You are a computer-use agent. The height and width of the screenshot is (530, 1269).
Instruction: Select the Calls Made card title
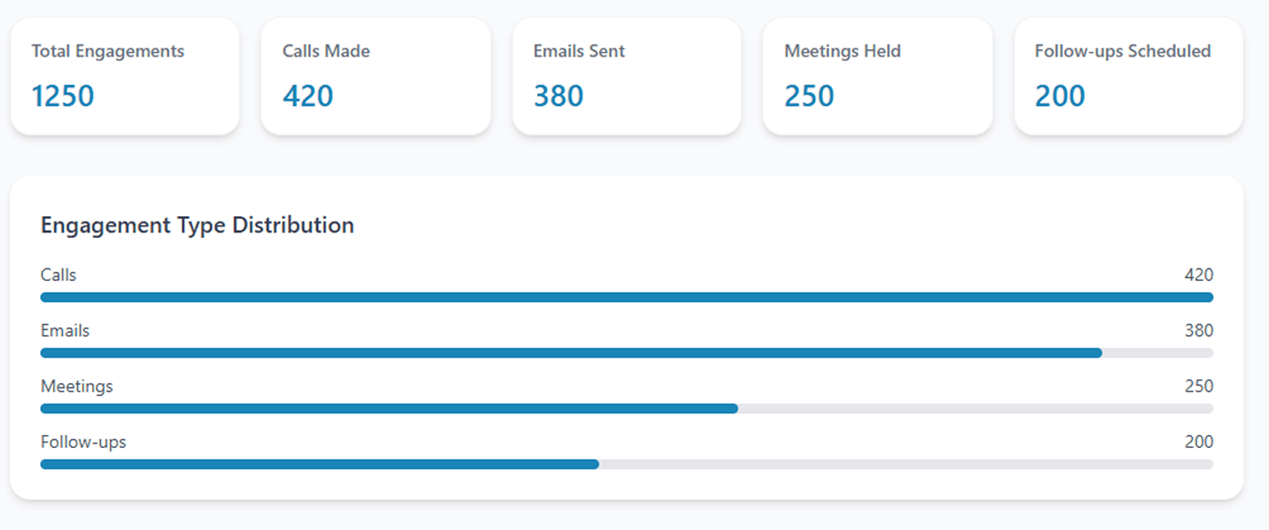pos(326,51)
